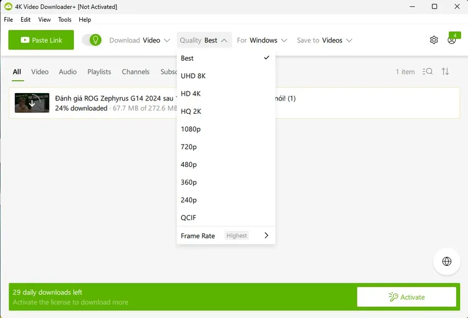Click the Activate lightning icon button

click(x=394, y=297)
